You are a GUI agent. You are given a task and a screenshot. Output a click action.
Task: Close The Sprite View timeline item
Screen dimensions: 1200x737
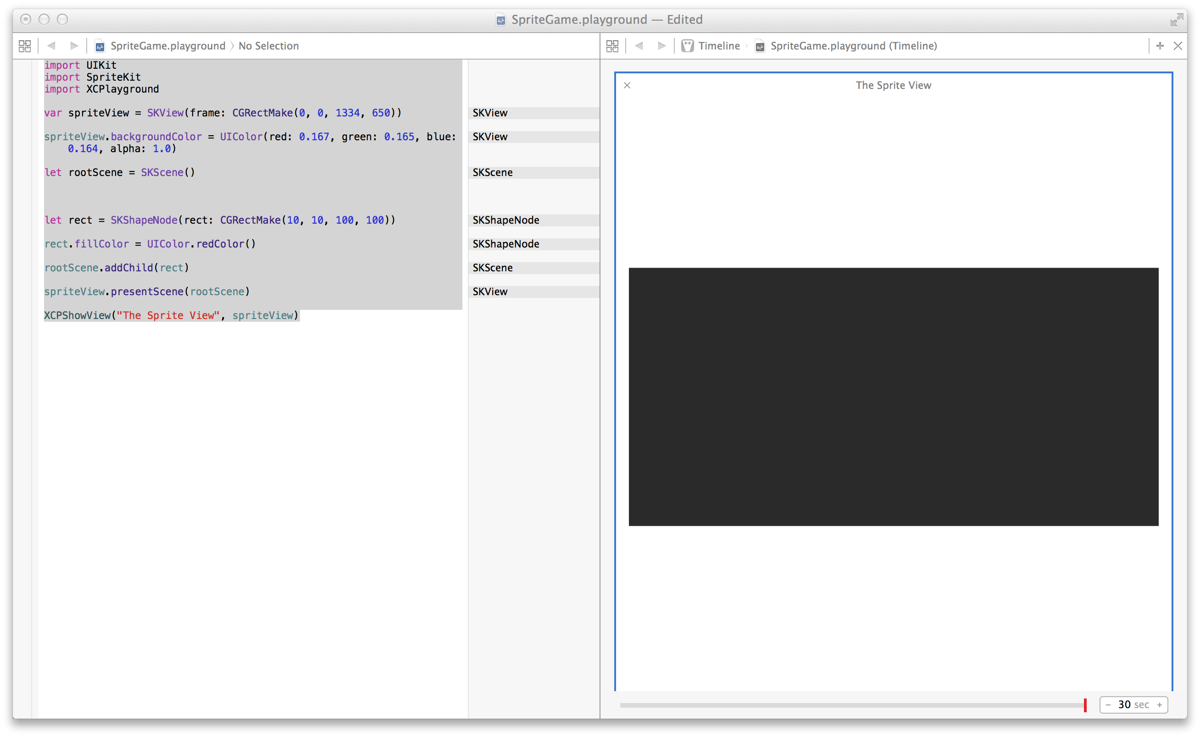(628, 85)
